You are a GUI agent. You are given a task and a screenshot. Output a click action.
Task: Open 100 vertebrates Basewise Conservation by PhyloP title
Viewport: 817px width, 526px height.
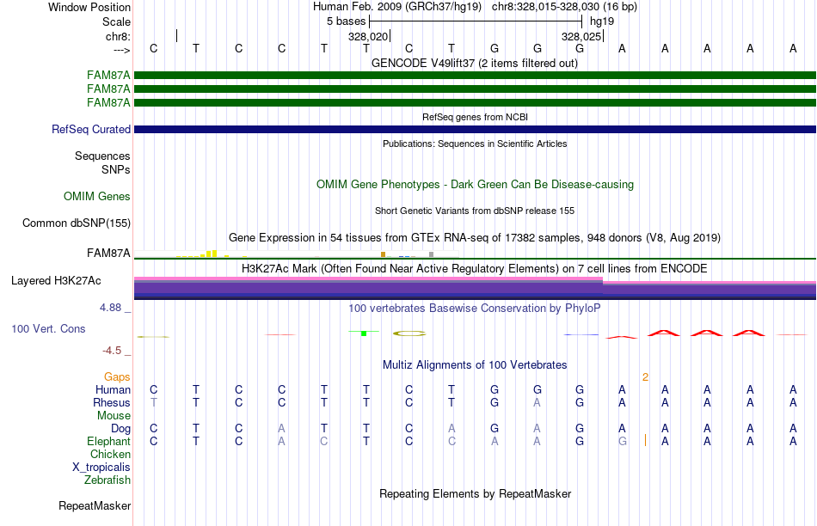pyautogui.click(x=475, y=309)
